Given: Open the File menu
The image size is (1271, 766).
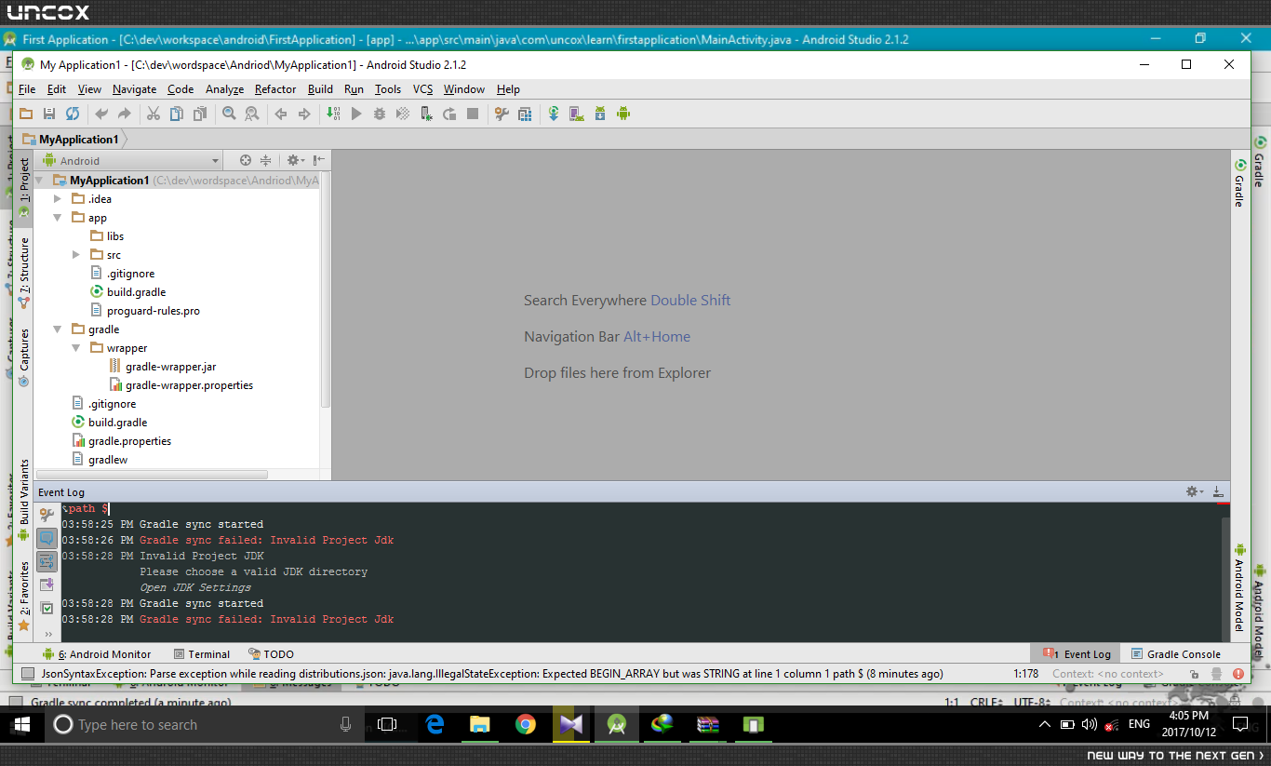Looking at the screenshot, I should point(27,89).
